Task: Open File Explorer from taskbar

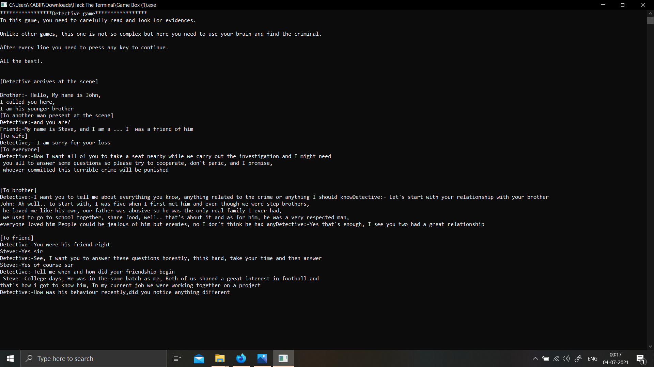Action: [x=220, y=359]
